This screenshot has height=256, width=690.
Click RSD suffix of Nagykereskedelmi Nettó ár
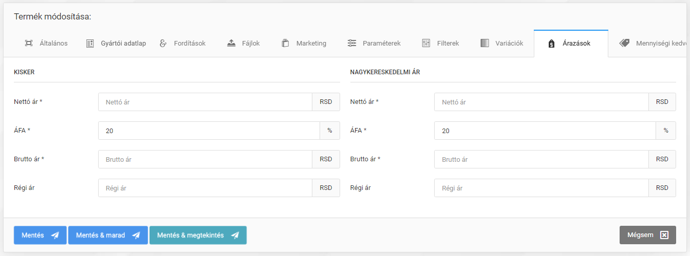tap(662, 102)
